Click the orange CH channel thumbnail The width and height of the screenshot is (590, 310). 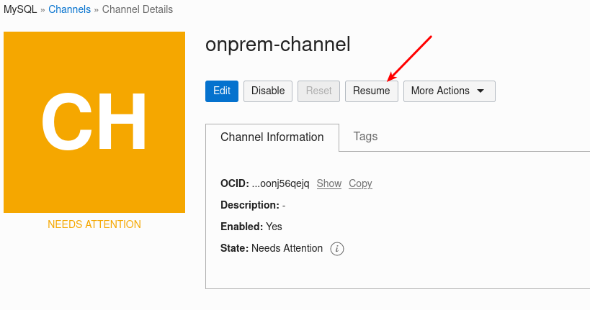click(x=94, y=122)
